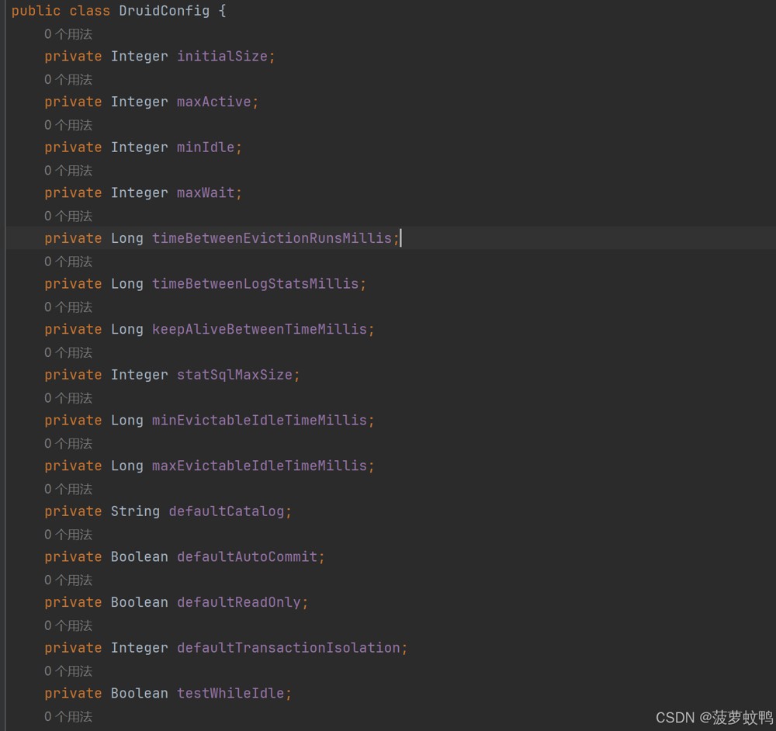
Task: Open the usages hint above minIdle
Action: coord(68,125)
